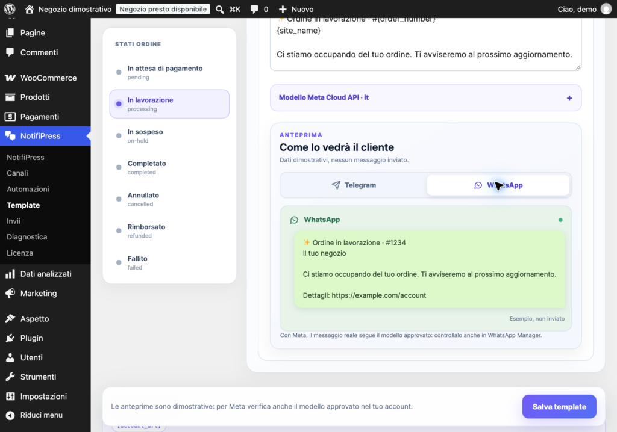Select the In sospeso order status
Viewport: 617px width, 432px height.
tap(169, 135)
